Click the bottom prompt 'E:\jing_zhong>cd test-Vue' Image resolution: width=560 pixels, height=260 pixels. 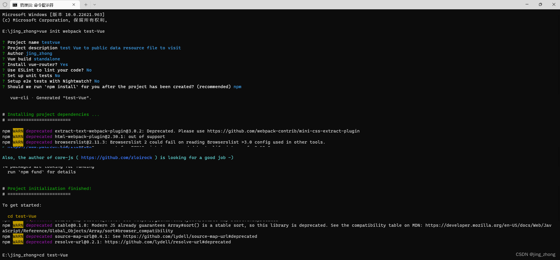point(35,255)
